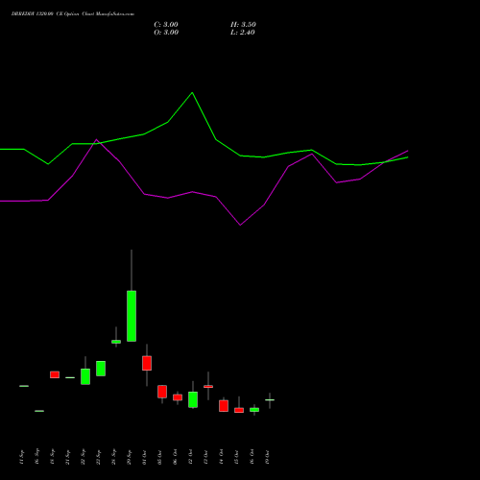Click the lowest trough of the purple line
Screen dimensions: 480x480
click(240, 225)
